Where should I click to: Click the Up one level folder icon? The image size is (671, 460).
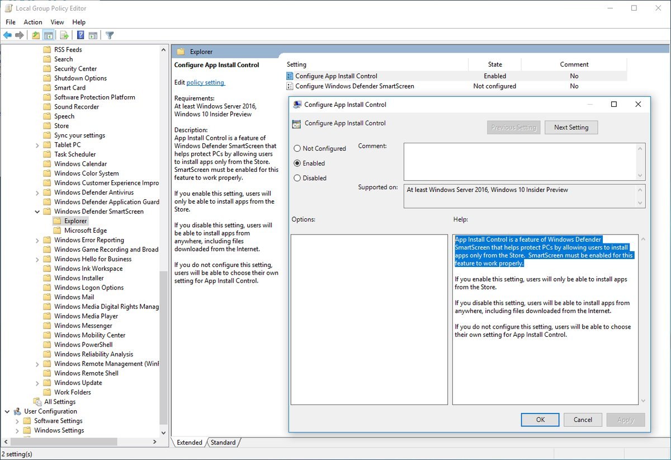[x=36, y=35]
